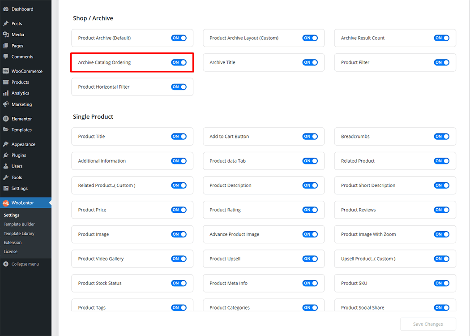Open the Template Builder submenu item
The image size is (470, 336).
coord(19,224)
